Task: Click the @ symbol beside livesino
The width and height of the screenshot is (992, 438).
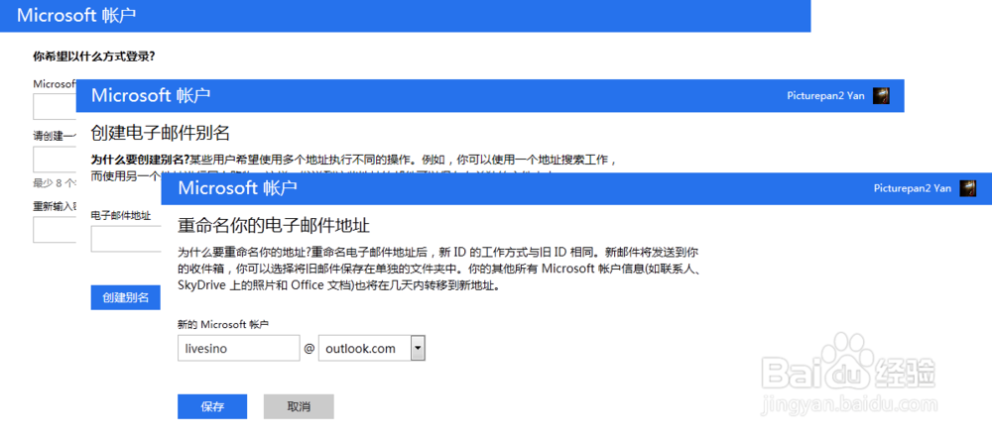Action: coord(309,348)
